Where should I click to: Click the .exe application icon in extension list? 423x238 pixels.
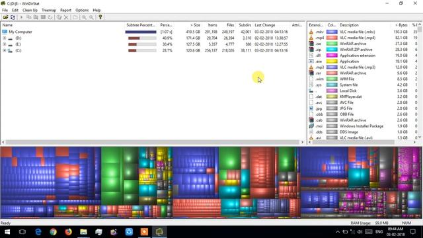(x=311, y=61)
